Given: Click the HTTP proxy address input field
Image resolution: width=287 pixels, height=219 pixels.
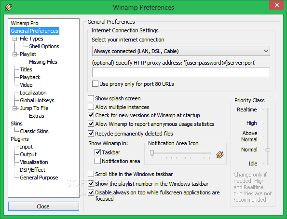Looking at the screenshot, I should click(x=181, y=72).
